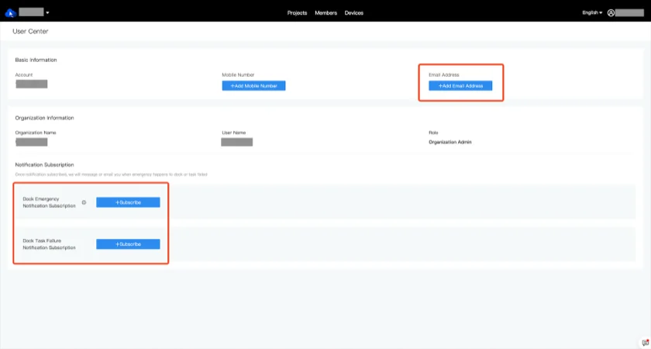
Task: Select the blurred Account value
Action: (32, 84)
